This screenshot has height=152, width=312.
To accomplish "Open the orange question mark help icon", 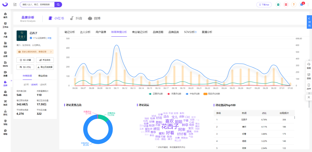I will pos(294,5).
